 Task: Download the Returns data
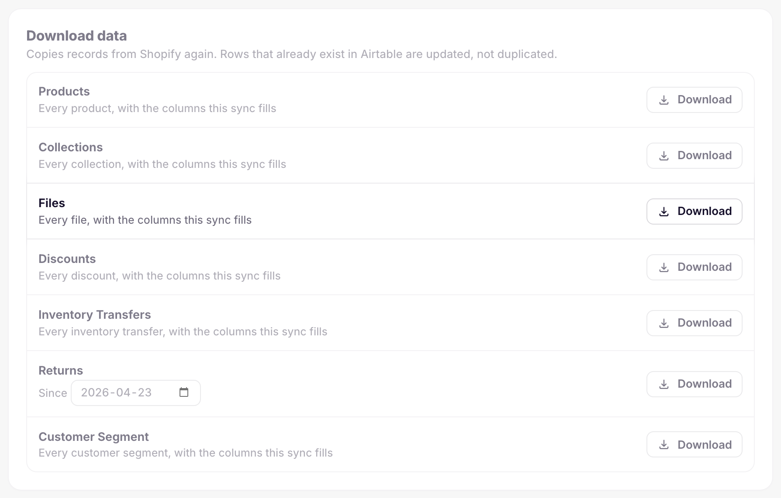coord(694,384)
